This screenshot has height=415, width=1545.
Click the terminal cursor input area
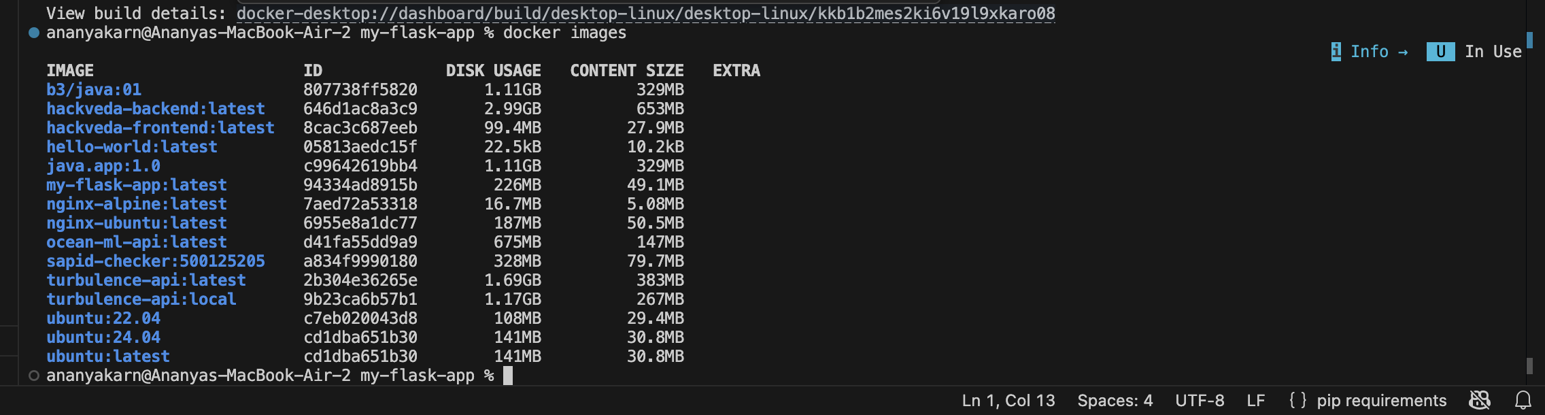tap(507, 376)
